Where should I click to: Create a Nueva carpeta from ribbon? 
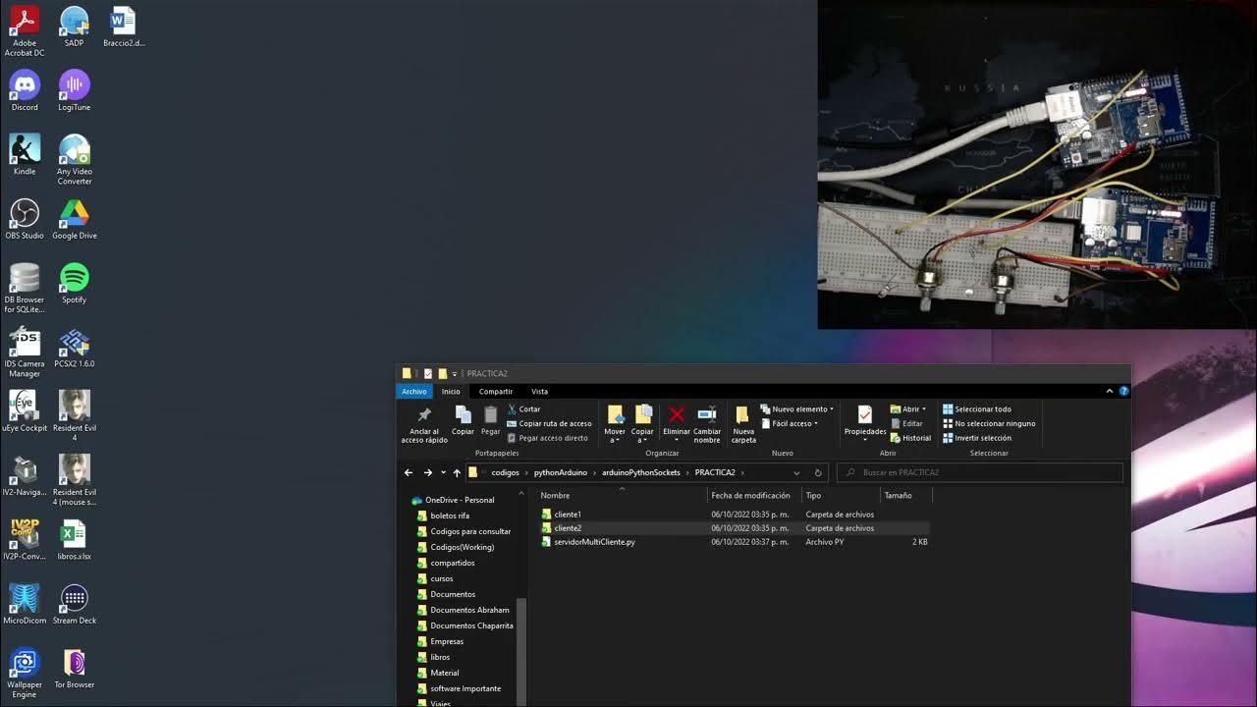743,424
